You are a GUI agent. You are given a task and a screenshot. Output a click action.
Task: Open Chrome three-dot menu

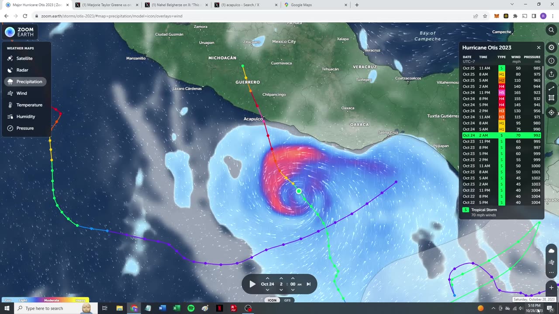(552, 16)
